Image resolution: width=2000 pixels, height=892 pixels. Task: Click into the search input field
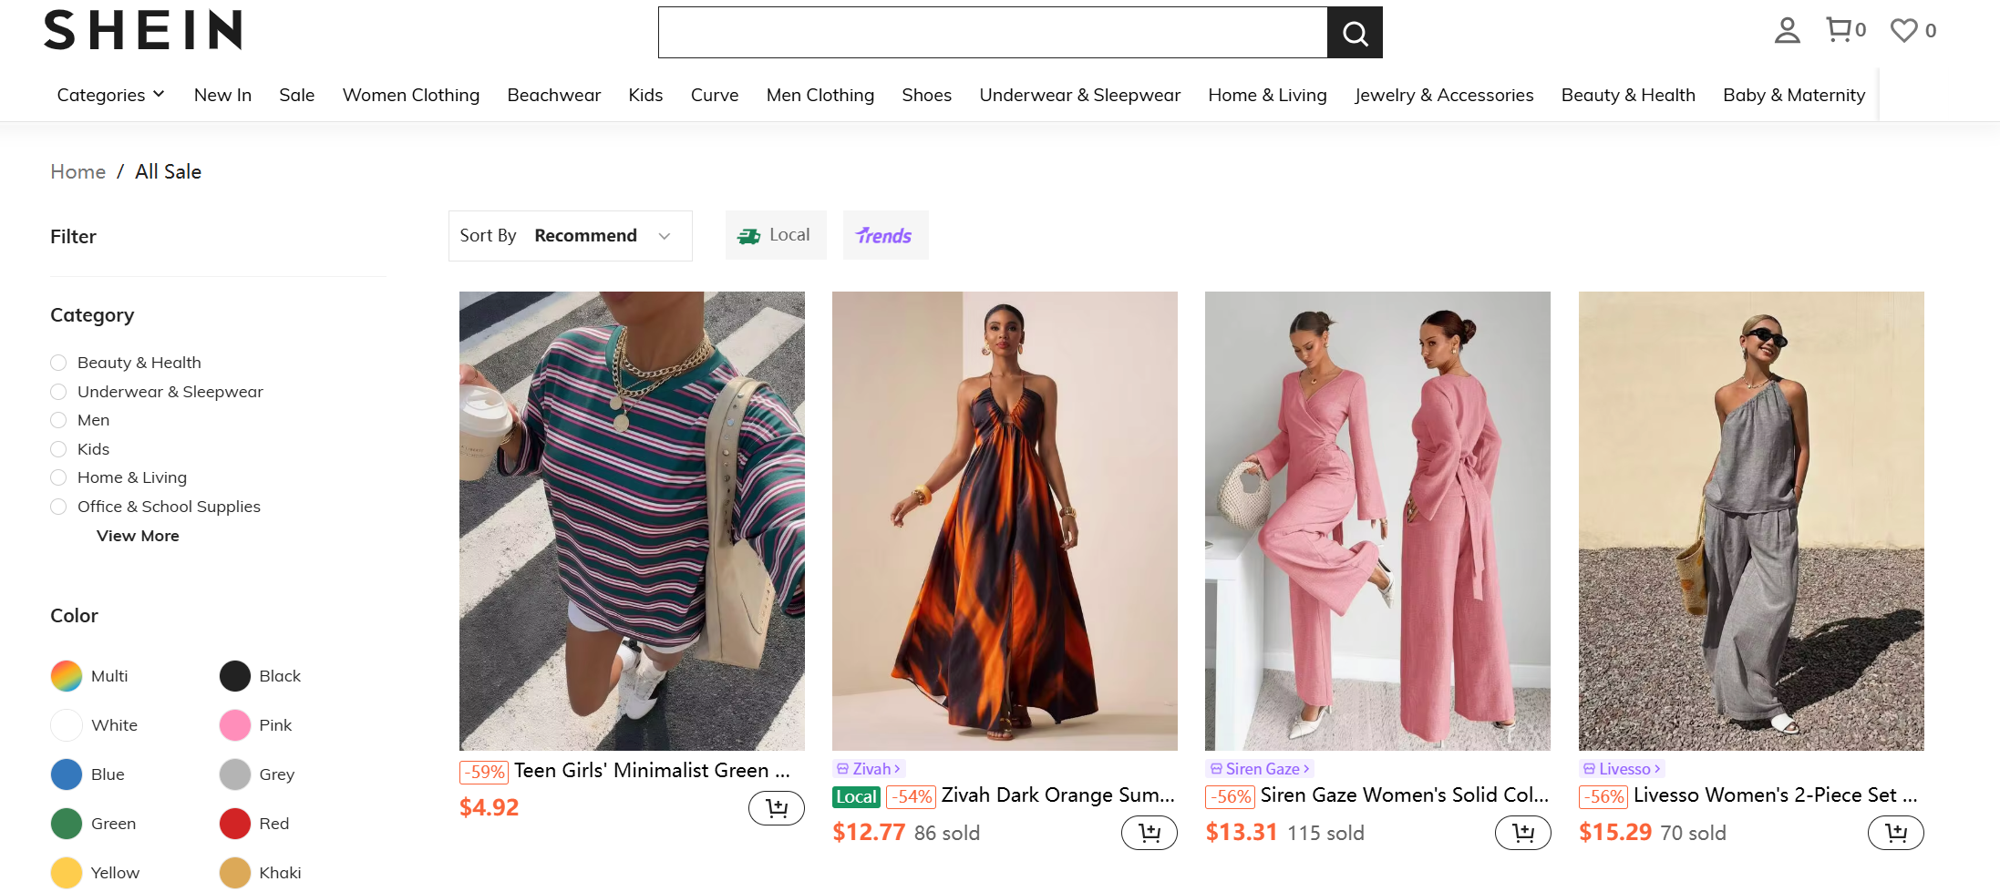(x=993, y=33)
